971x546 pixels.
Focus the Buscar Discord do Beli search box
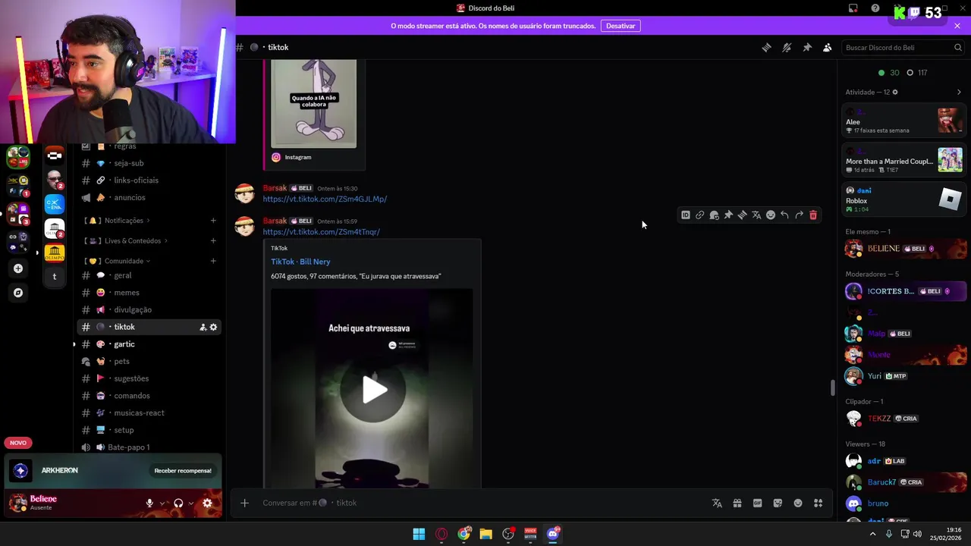(x=903, y=47)
